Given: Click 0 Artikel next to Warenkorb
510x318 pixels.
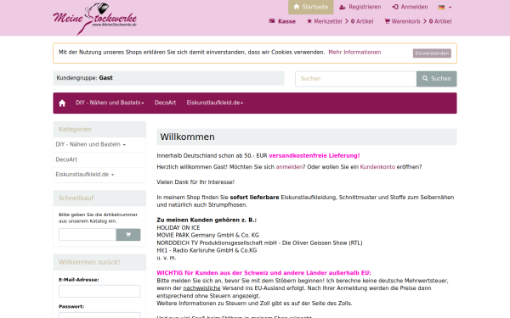Looking at the screenshot, I should point(440,21).
